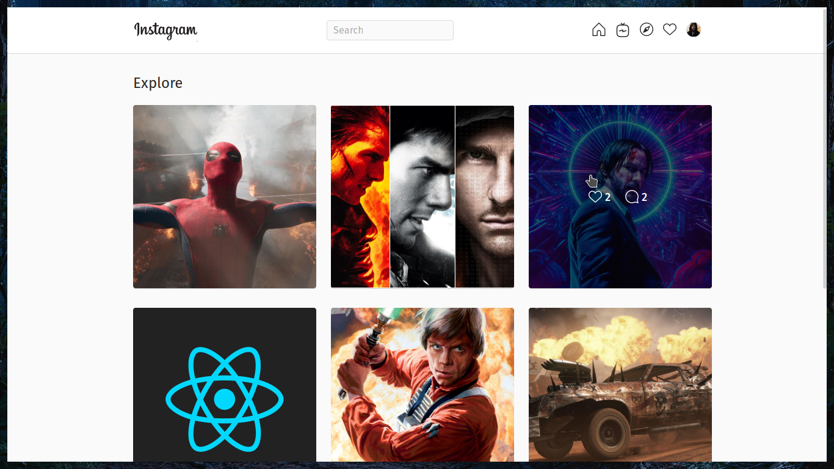Click the comment bubble icon on the hovered post

click(x=632, y=197)
